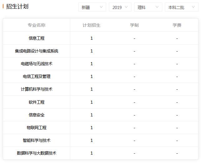The height and width of the screenshot is (163, 201).
Task: Click the 软件工程 major name
Action: pos(37,102)
